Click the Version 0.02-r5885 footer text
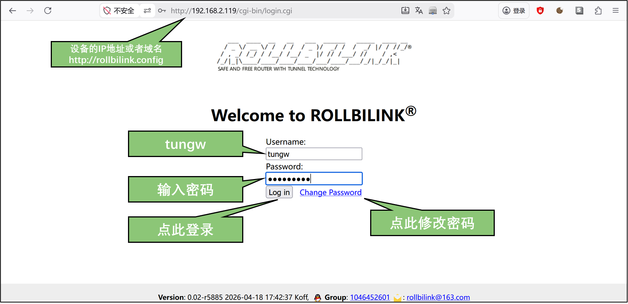Image resolution: width=628 pixels, height=304 pixels. tap(233, 297)
